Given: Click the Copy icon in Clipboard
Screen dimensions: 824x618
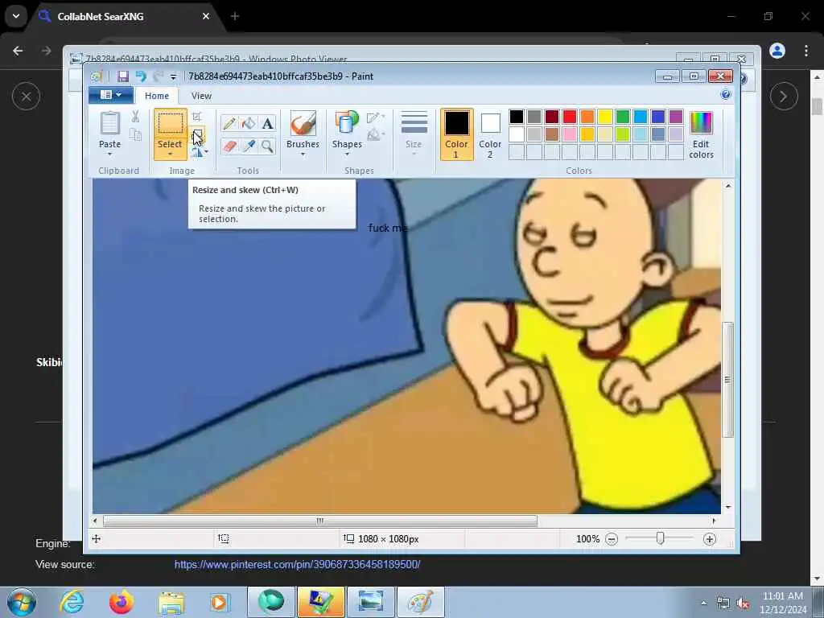Looking at the screenshot, I should pos(135,135).
